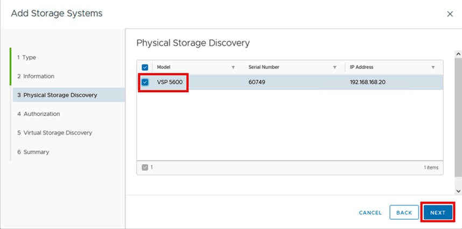Uncheck the VSP 5600 row checkbox
The image size is (462, 229).
[x=145, y=82]
